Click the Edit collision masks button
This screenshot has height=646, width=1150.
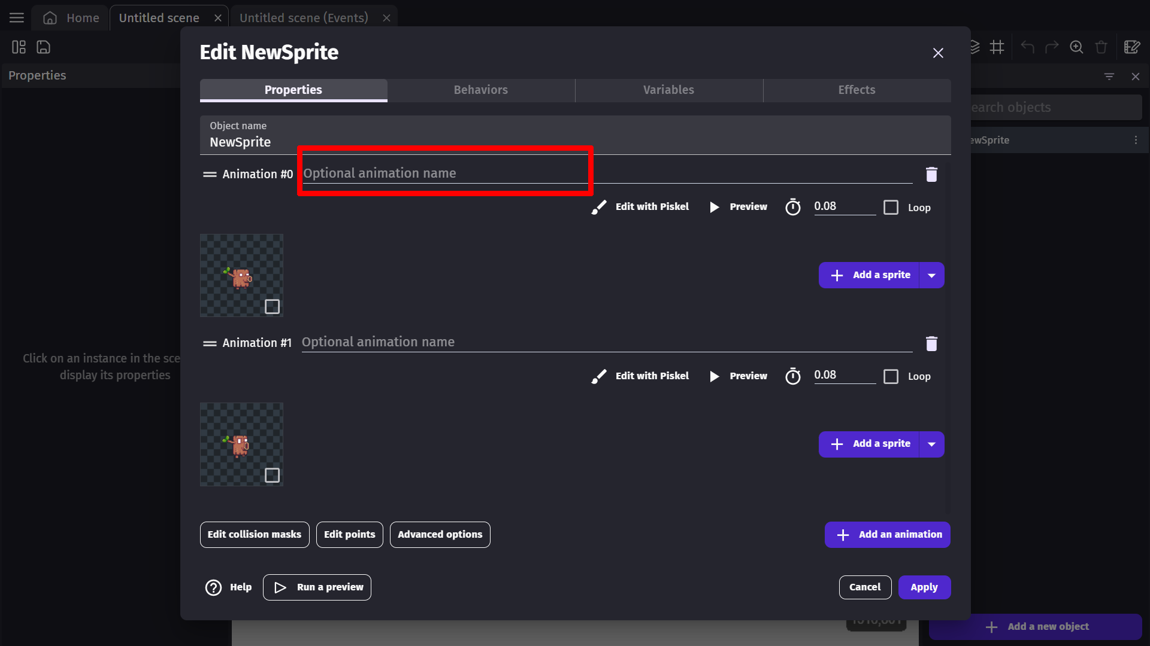pos(255,534)
